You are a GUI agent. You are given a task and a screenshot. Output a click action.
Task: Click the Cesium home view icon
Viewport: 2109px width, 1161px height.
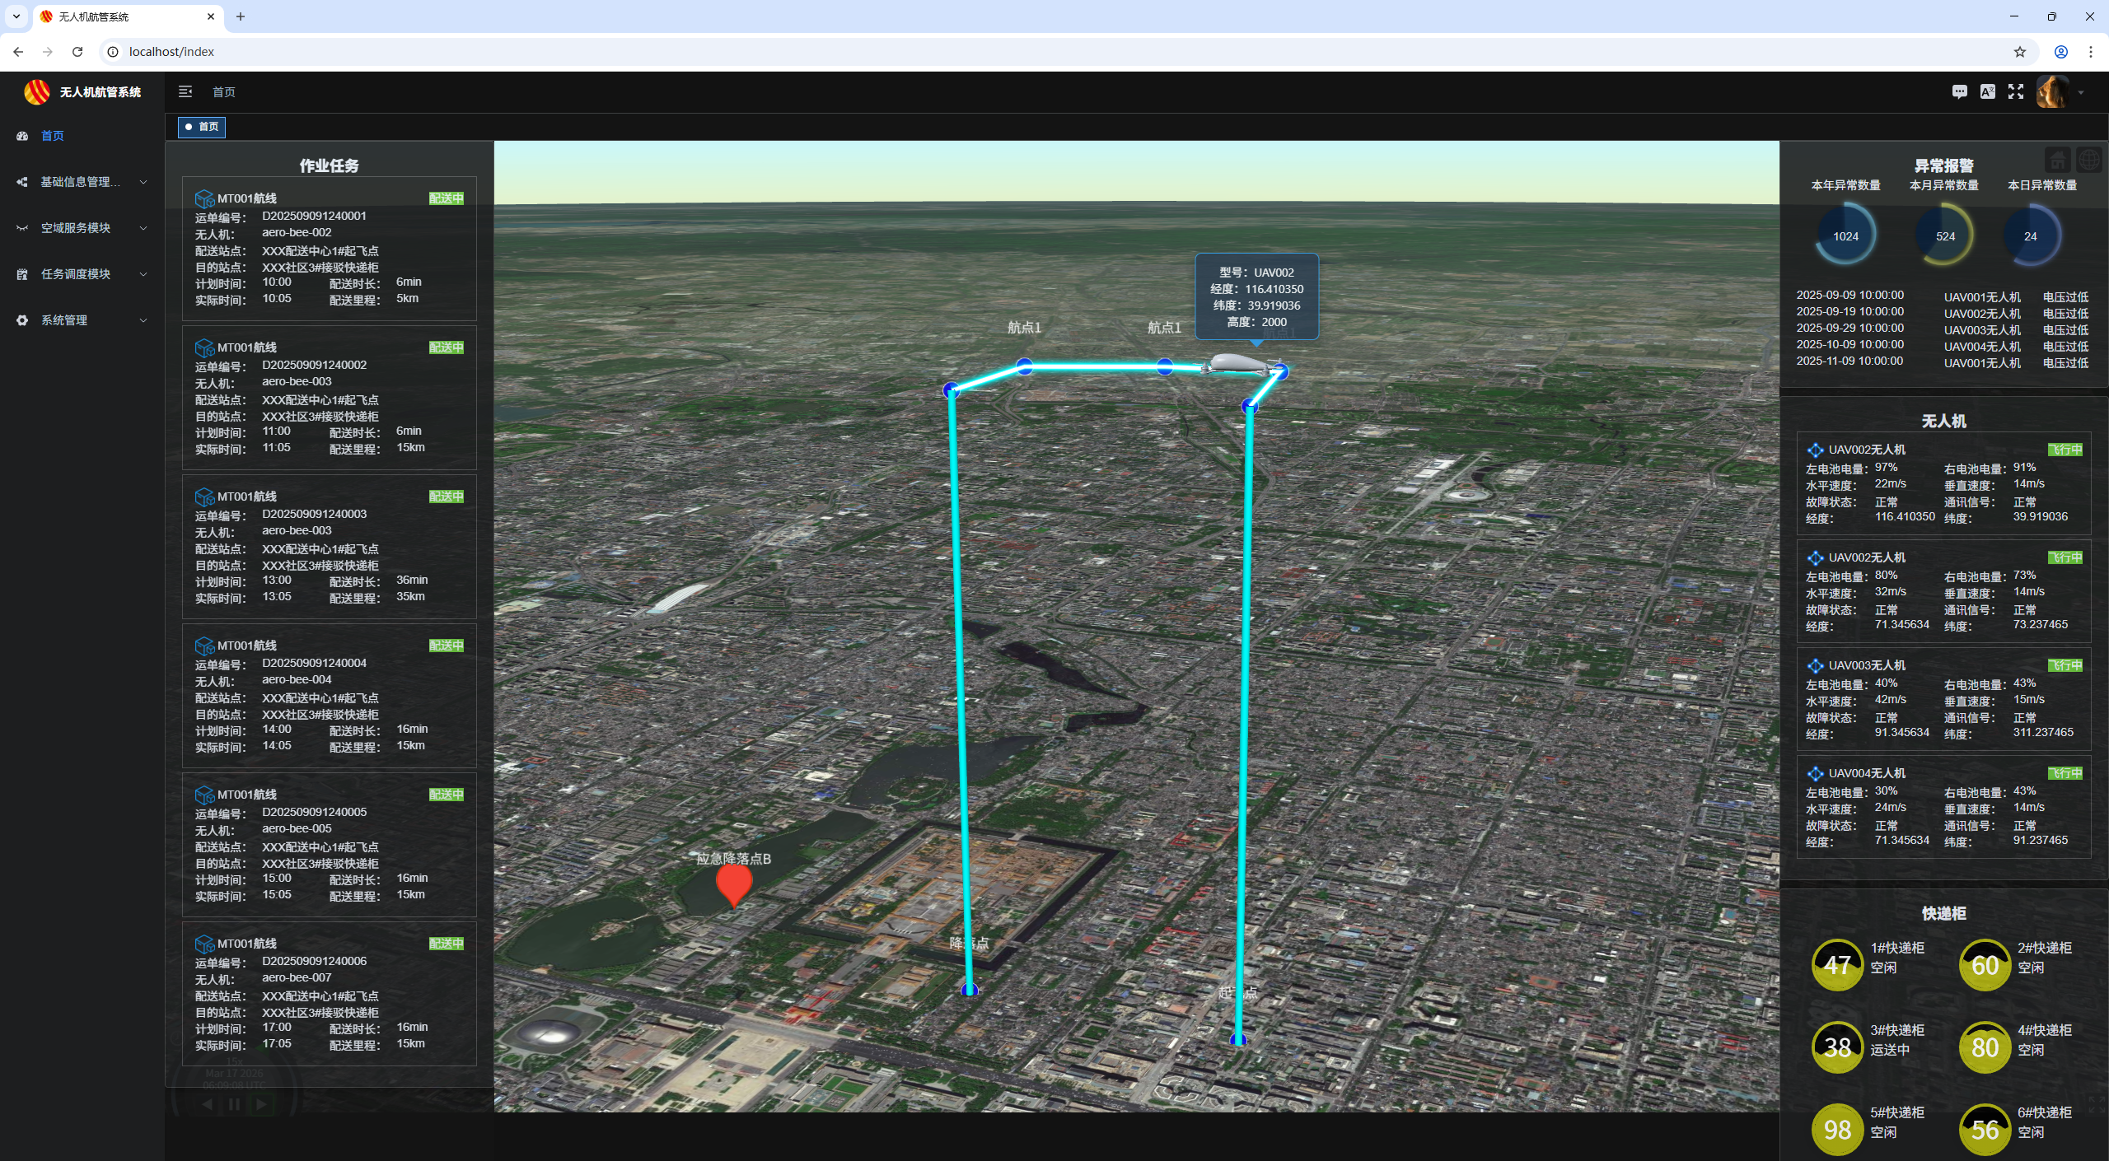click(2058, 160)
